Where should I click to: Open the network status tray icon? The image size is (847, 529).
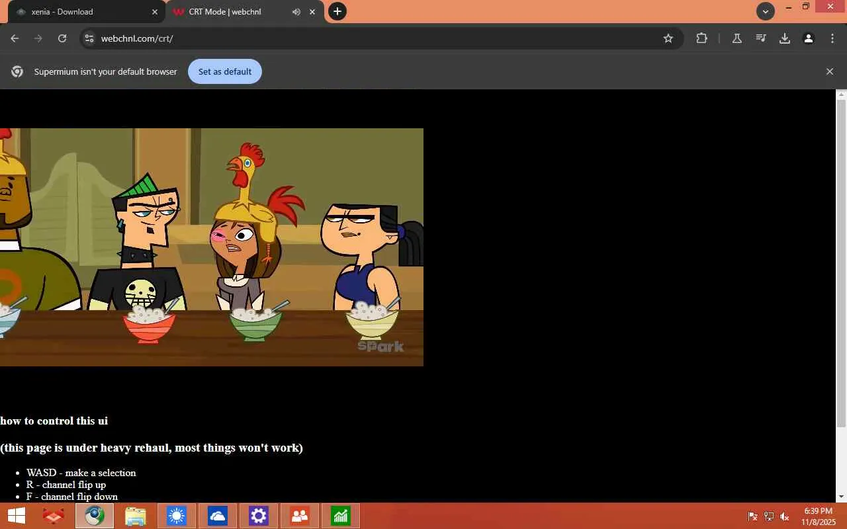[x=769, y=516]
